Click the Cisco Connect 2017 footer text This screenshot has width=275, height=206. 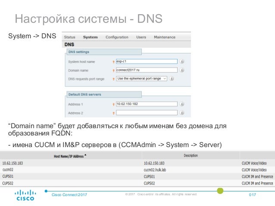tap(69, 195)
